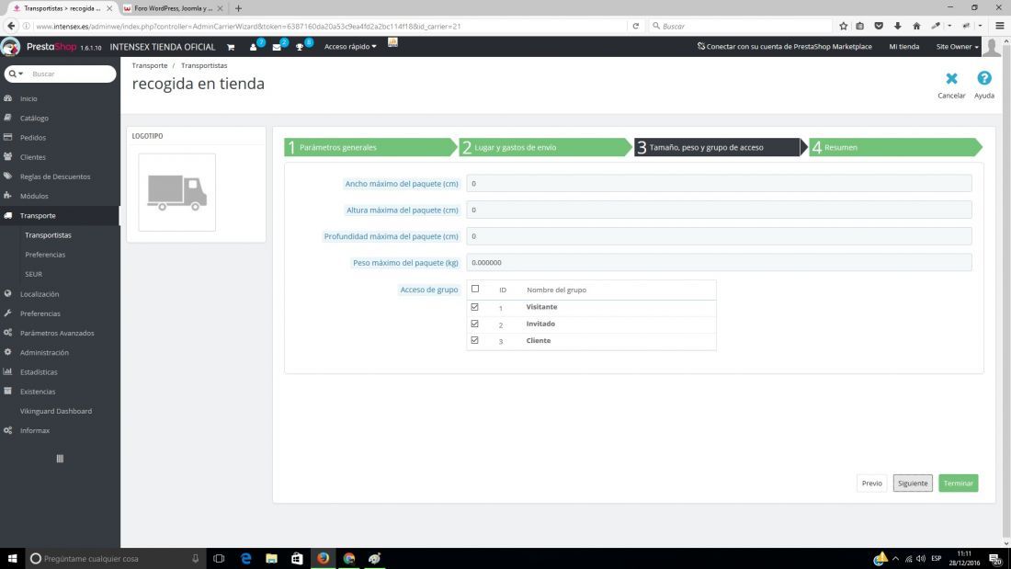Toggle the select-all groups checkbox
The width and height of the screenshot is (1011, 569).
(x=475, y=289)
